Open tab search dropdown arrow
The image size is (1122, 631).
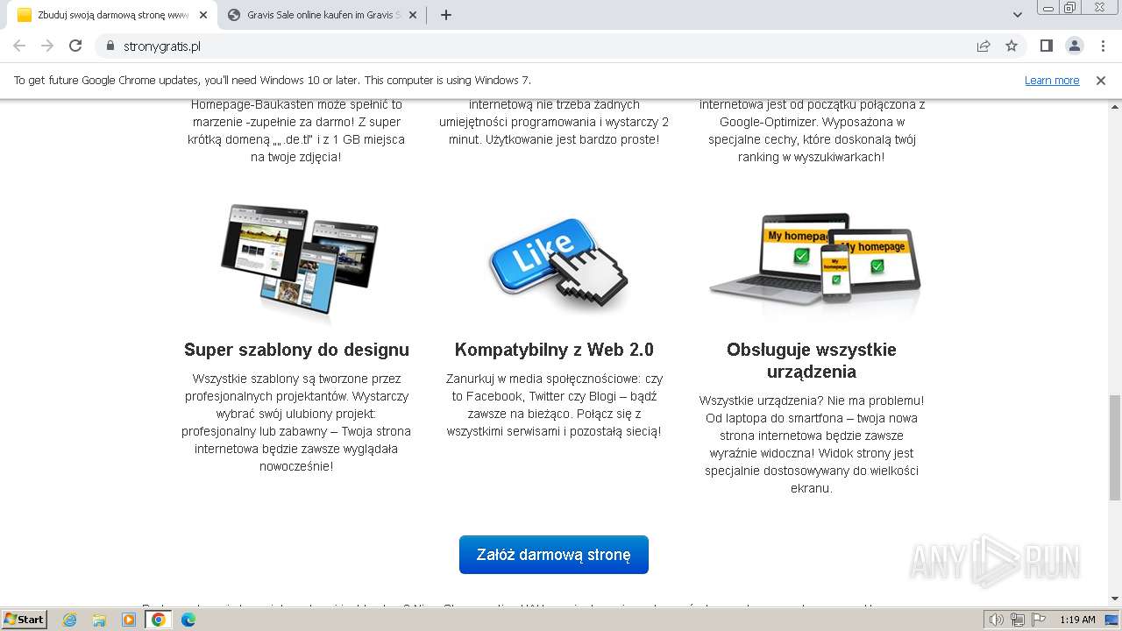(x=1018, y=15)
